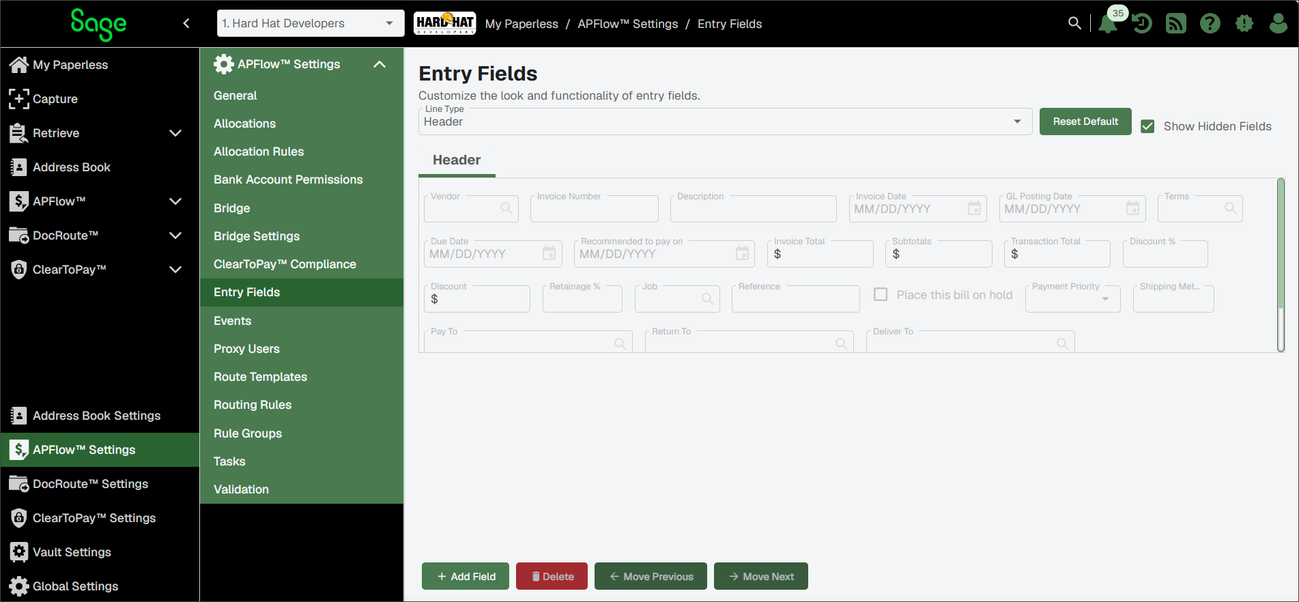Screen dimensions: 1299x602
Task: Open Allocations menu item
Action: pos(302,124)
